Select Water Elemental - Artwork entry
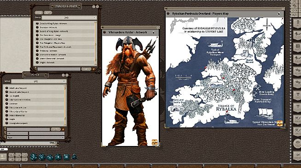This screenshot has height=168, width=301. [65, 59]
